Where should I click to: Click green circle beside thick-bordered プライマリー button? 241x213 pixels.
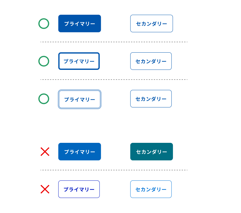click(x=44, y=61)
